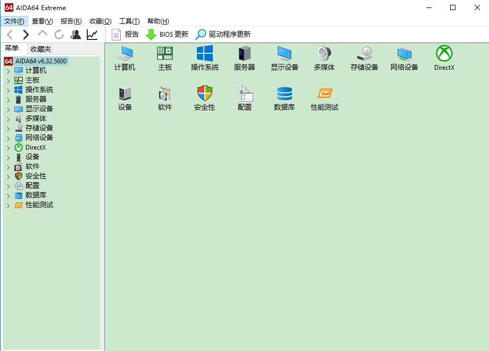Open the 配置 config icon in main pane
The image size is (489, 351).
[245, 99]
